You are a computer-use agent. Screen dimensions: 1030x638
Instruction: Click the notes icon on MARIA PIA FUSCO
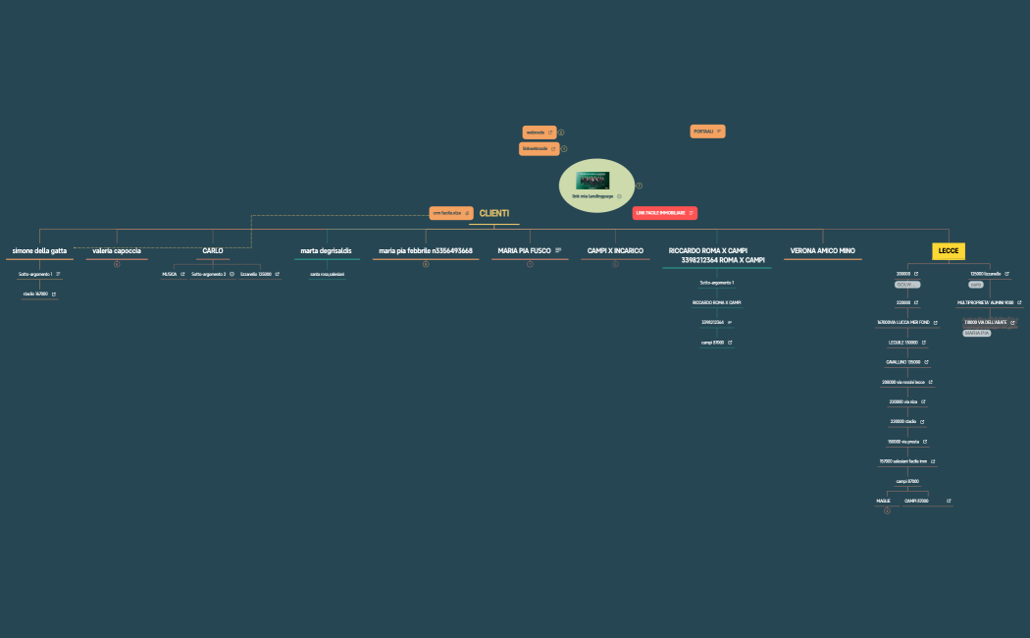[x=559, y=249]
